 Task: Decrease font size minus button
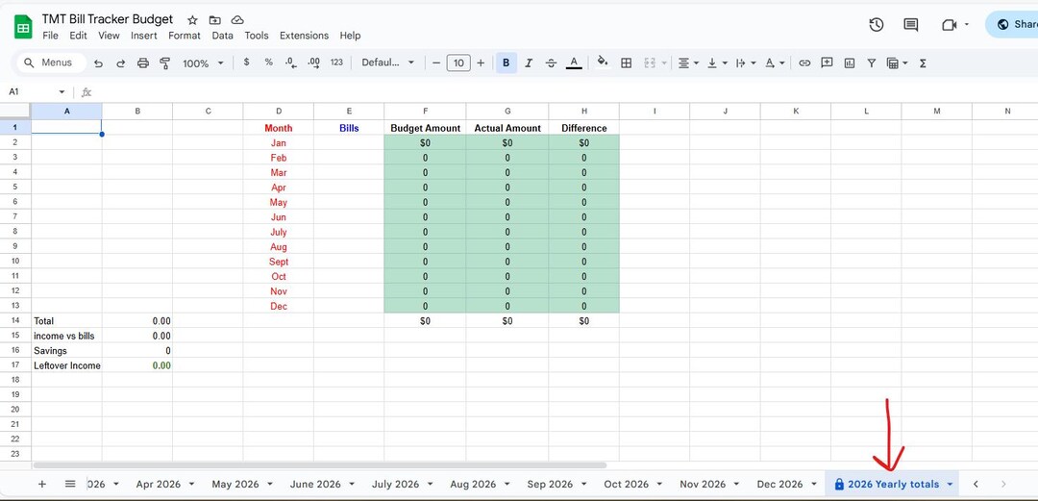pyautogui.click(x=436, y=63)
